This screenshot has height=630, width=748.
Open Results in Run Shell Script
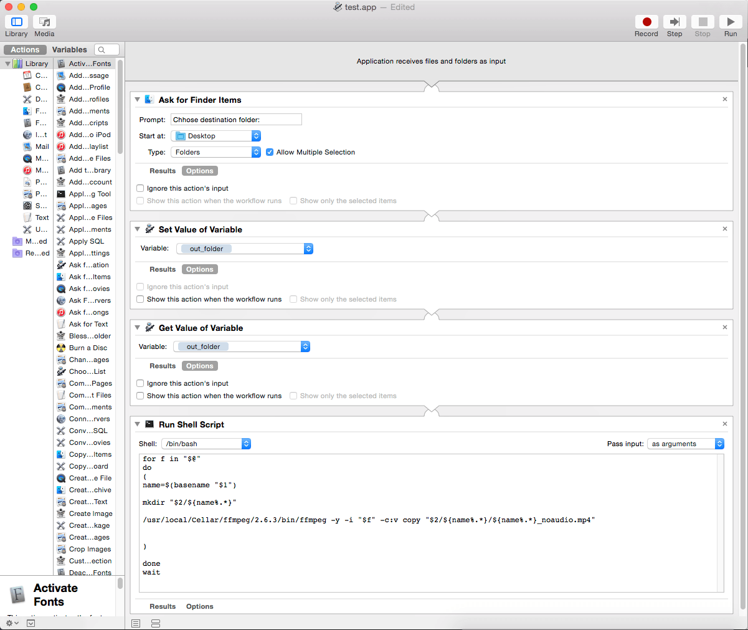(x=163, y=606)
